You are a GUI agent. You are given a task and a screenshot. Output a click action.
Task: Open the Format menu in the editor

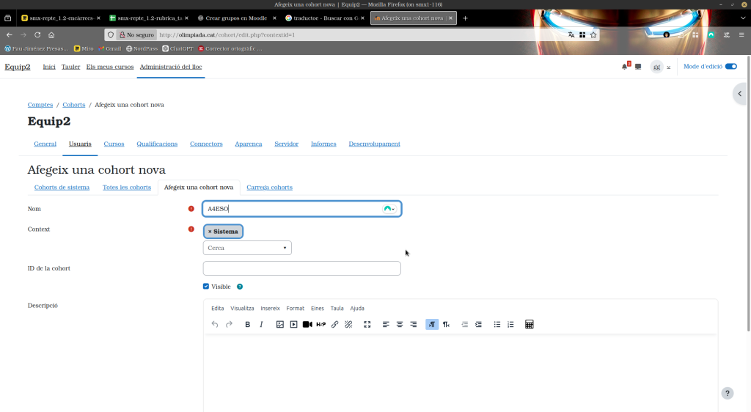(295, 309)
